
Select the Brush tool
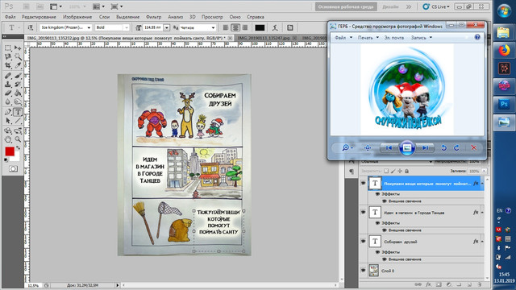18,76
